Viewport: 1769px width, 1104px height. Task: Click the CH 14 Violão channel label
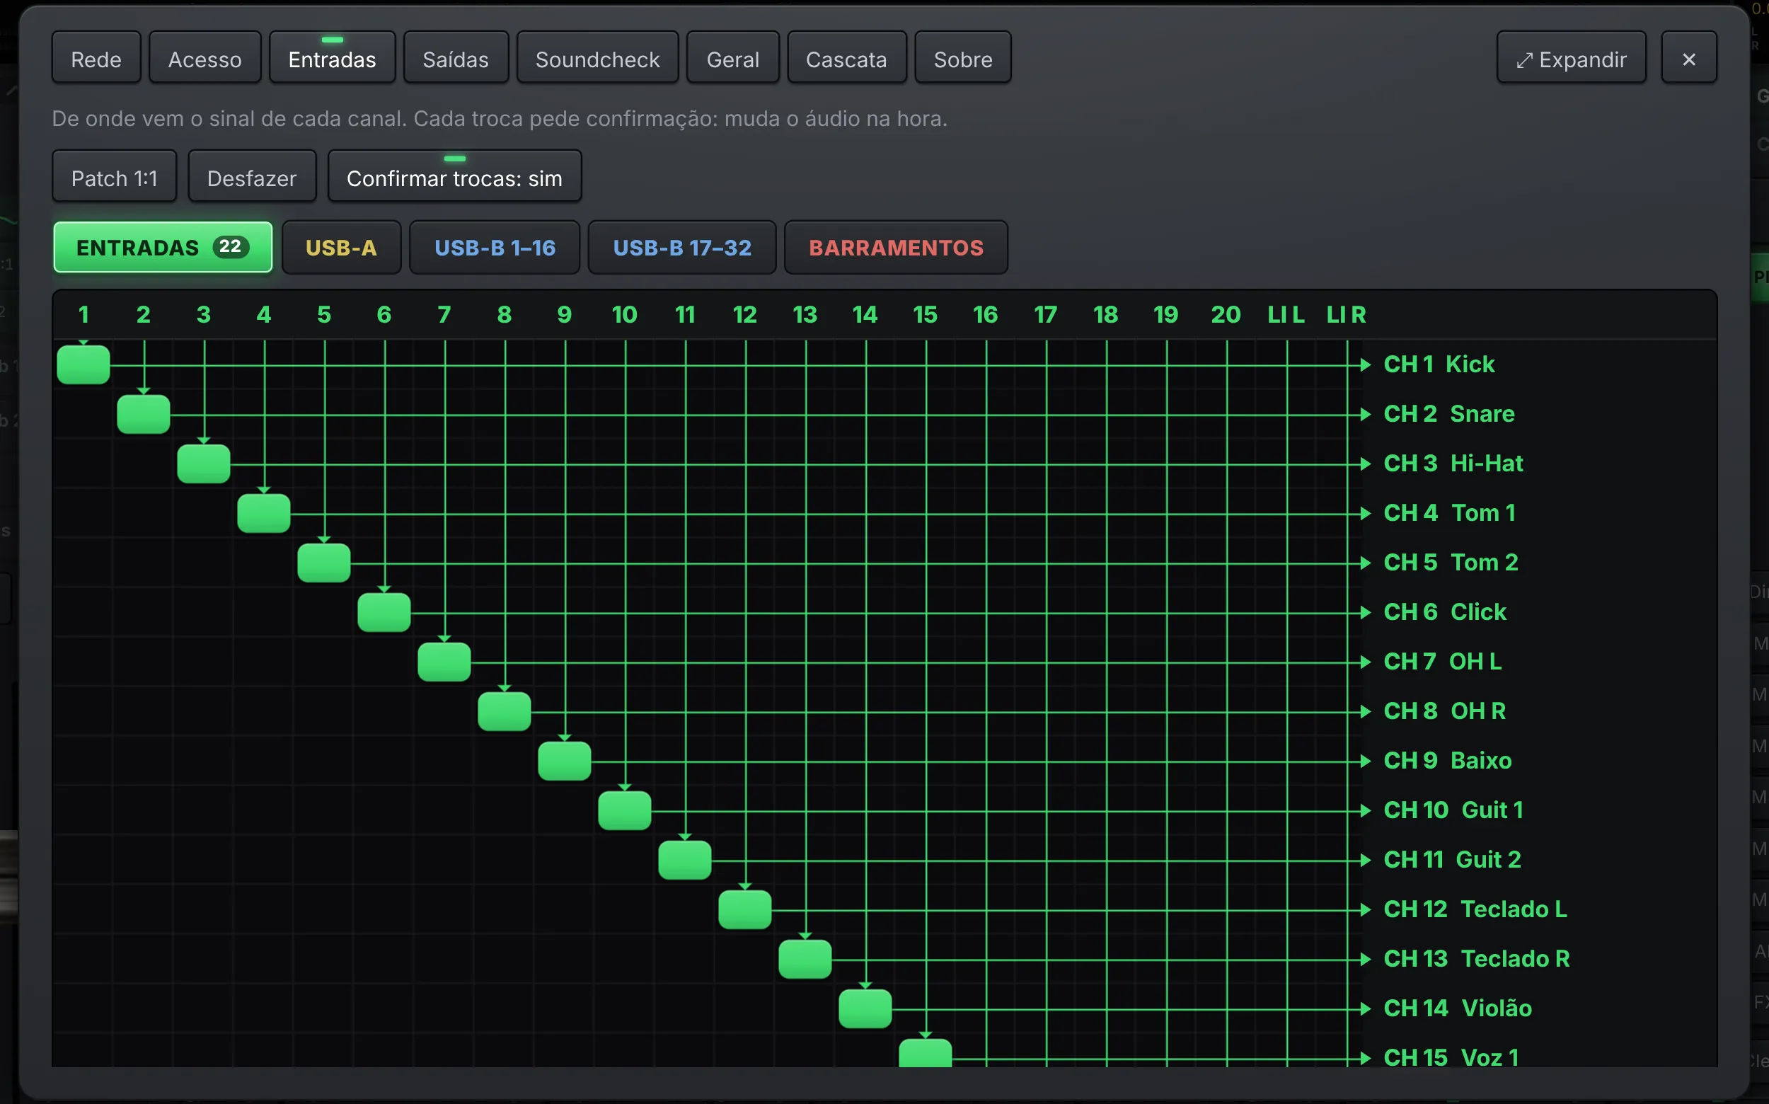pyautogui.click(x=1457, y=1008)
